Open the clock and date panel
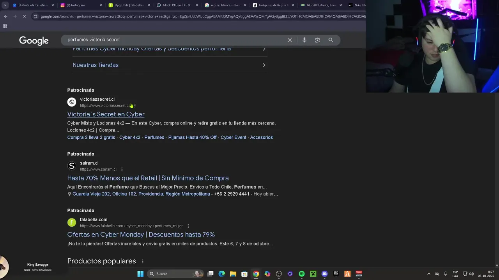 point(486,274)
